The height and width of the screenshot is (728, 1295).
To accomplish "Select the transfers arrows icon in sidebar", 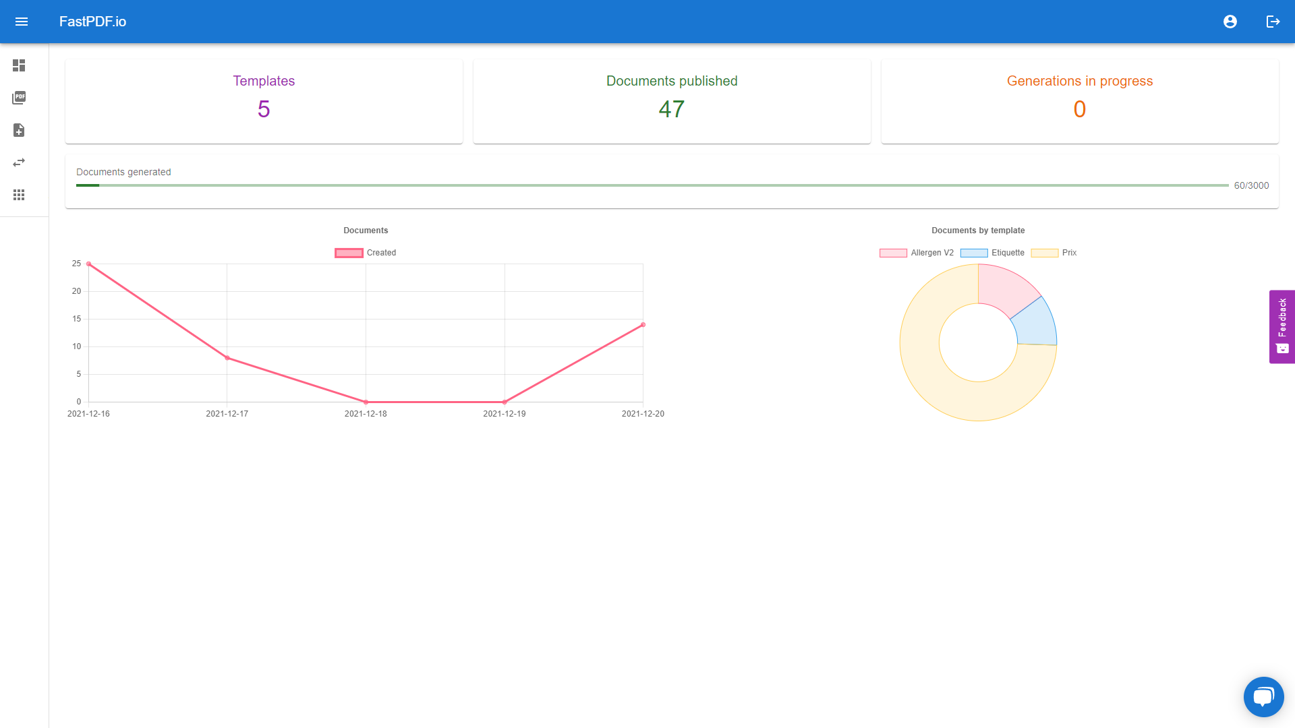I will click(x=19, y=162).
